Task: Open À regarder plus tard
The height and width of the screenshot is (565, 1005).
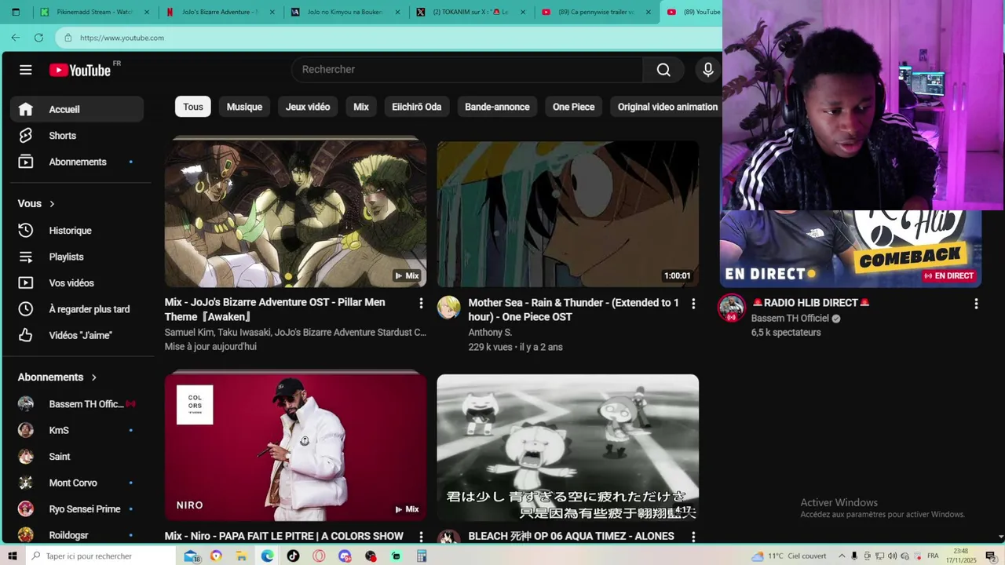Action: point(77,309)
